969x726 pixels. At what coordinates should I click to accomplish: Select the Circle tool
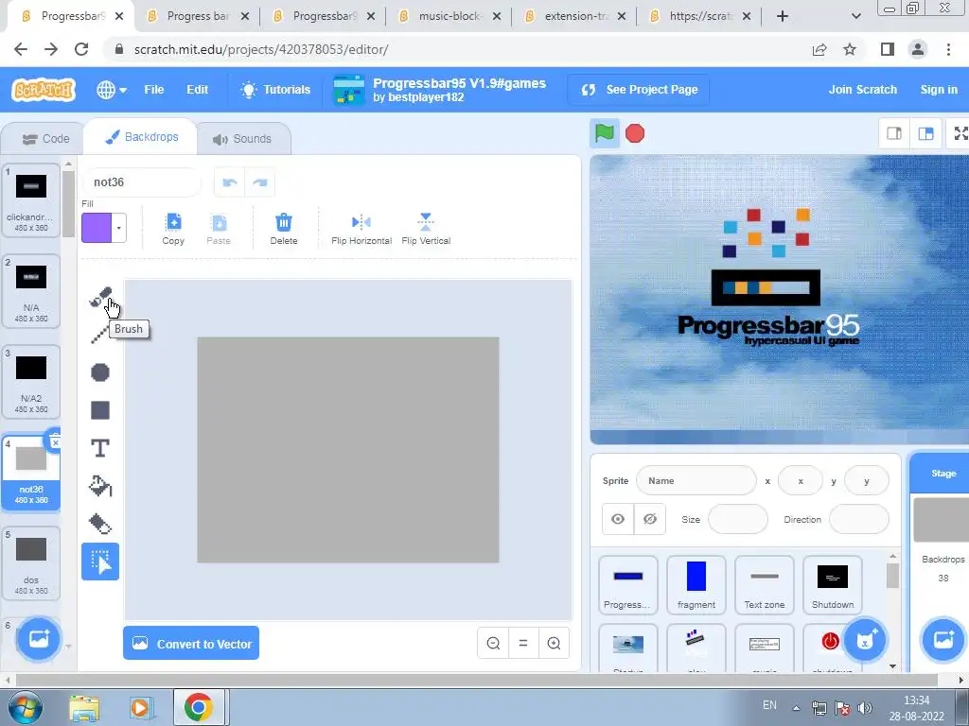(x=100, y=372)
